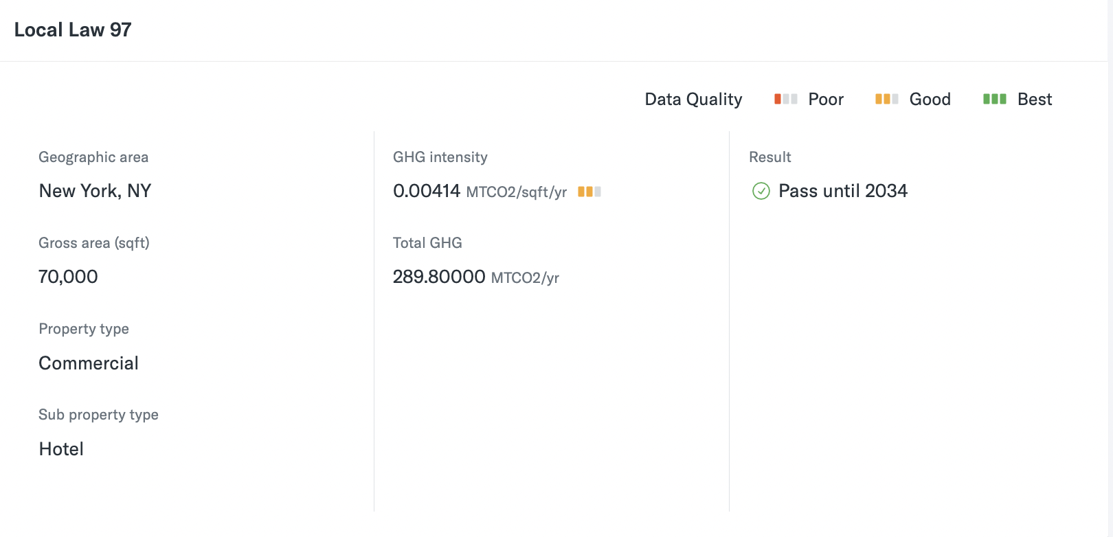
Task: Click the Best data quality indicator icon
Action: pos(994,99)
